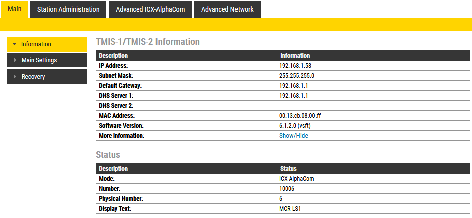Click Show/Hide for more information
472x218 pixels.
click(294, 136)
